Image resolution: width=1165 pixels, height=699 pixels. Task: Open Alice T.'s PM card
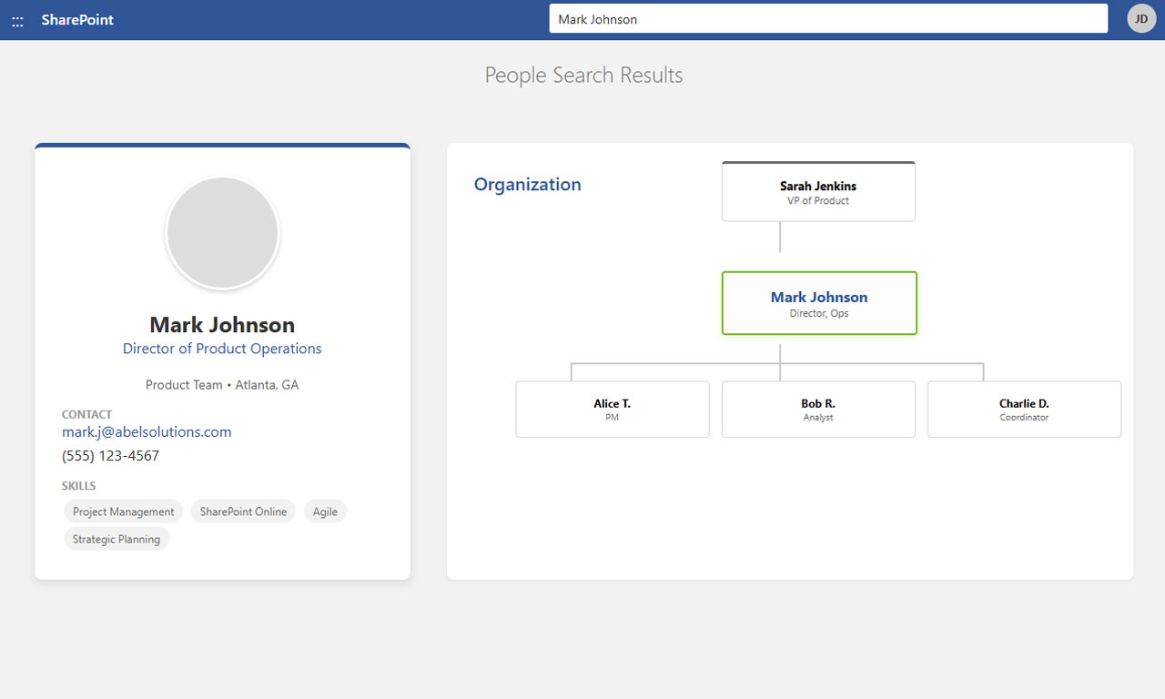coord(612,409)
